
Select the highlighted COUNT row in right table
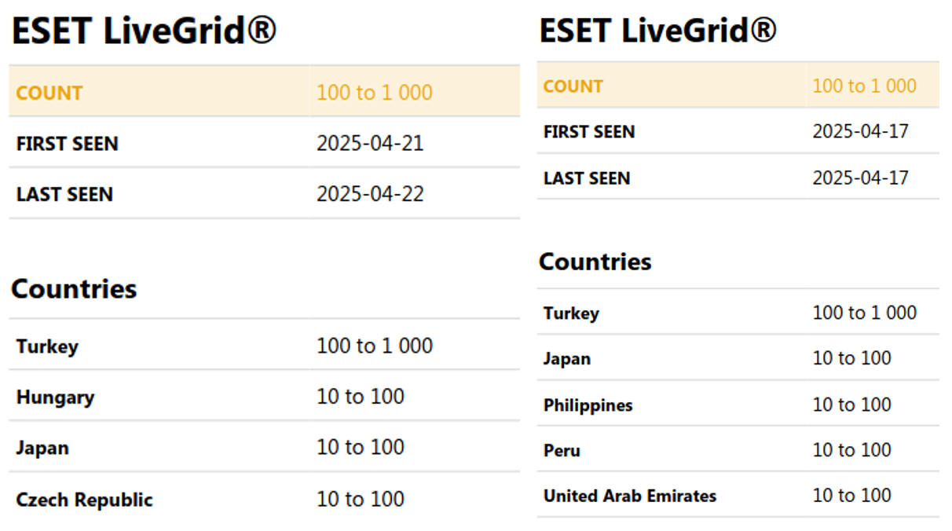tap(738, 86)
